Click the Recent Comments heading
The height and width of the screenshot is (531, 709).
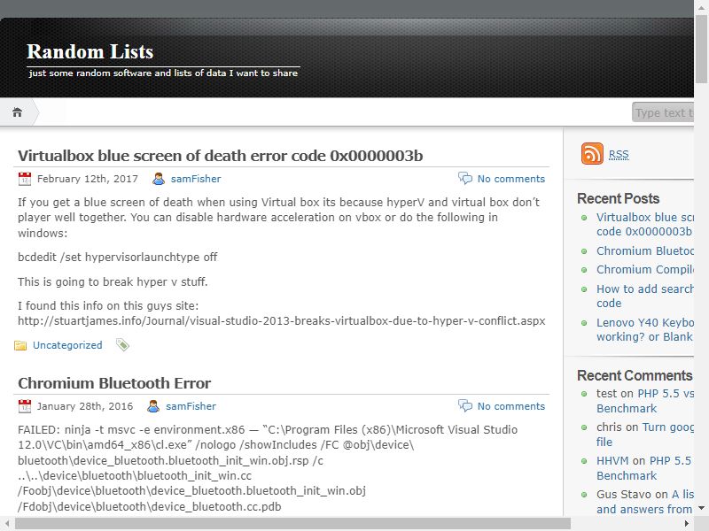[635, 375]
